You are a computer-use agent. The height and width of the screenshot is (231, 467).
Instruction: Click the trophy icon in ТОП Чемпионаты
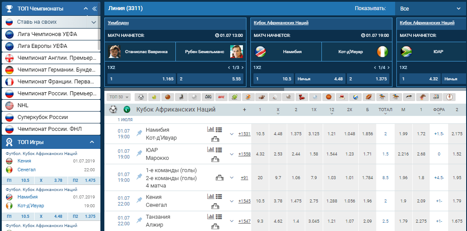click(x=9, y=9)
